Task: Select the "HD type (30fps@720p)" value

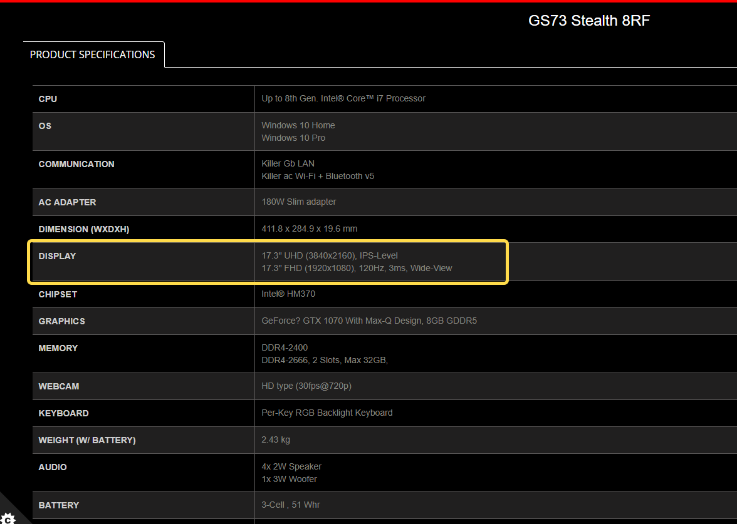Action: click(x=306, y=386)
